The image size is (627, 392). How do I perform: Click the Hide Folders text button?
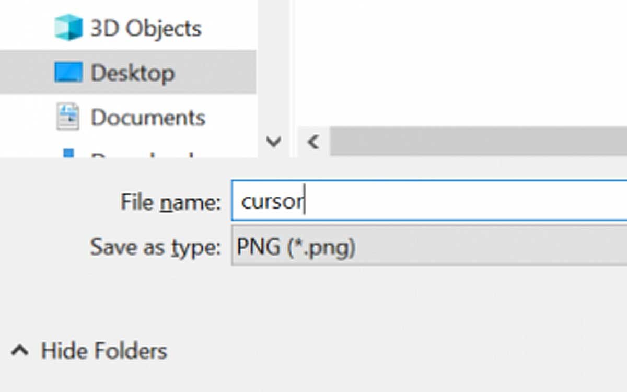pyautogui.click(x=104, y=351)
